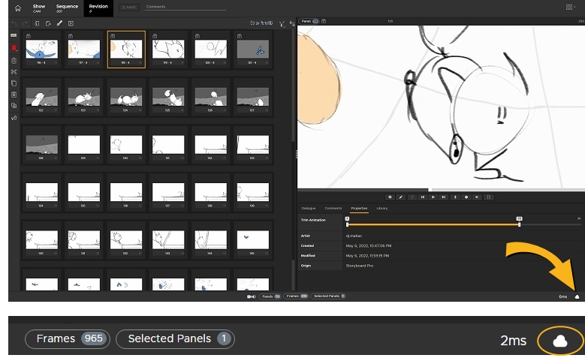Switch to the Dialogue tab
Viewport: 585px width, 364px height.
coord(308,208)
